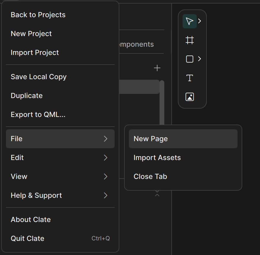Screen dimensions: 260x255
Task: Choose Quit Clate
Action: pyautogui.click(x=60, y=238)
